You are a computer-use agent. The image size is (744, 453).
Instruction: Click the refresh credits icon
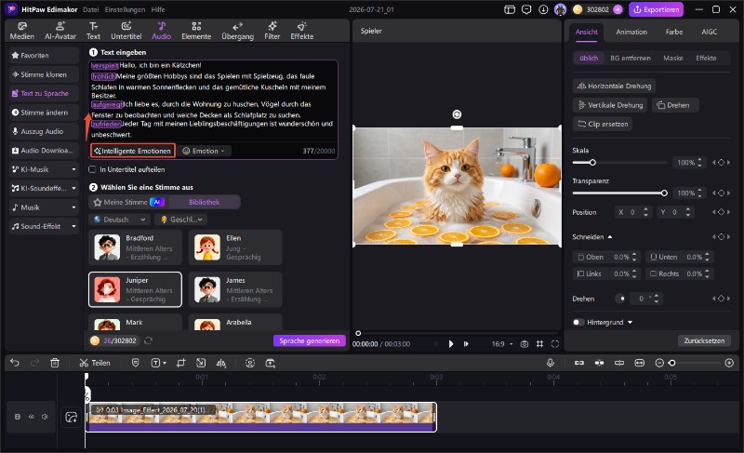(x=149, y=340)
